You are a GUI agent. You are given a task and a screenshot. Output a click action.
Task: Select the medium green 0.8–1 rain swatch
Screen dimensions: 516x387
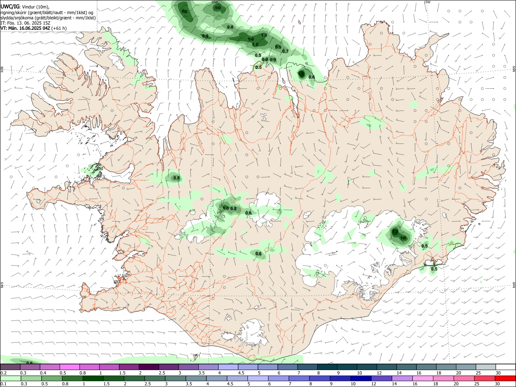[x=73, y=379]
